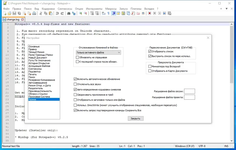This screenshot has width=236, height=150.
Task: Click the Cut scissors icon
Action: (41, 13)
